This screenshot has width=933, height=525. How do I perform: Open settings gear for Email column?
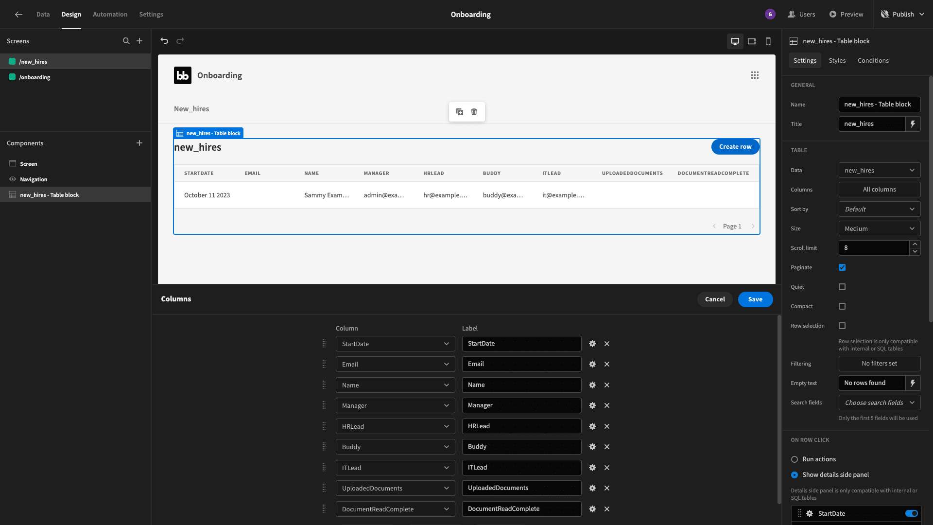[x=592, y=364]
